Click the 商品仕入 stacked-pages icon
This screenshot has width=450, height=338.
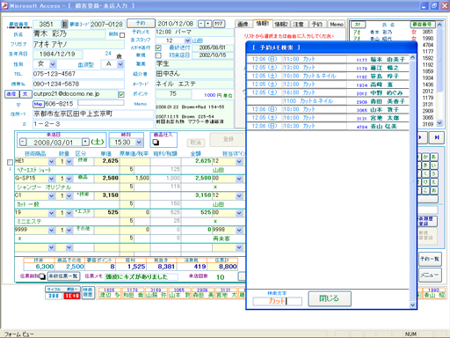(156, 143)
